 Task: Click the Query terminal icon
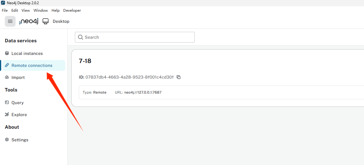pyautogui.click(x=7, y=103)
